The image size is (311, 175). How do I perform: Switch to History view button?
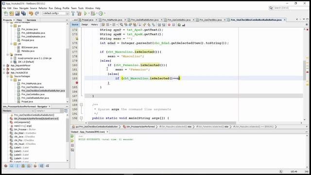point(94,25)
